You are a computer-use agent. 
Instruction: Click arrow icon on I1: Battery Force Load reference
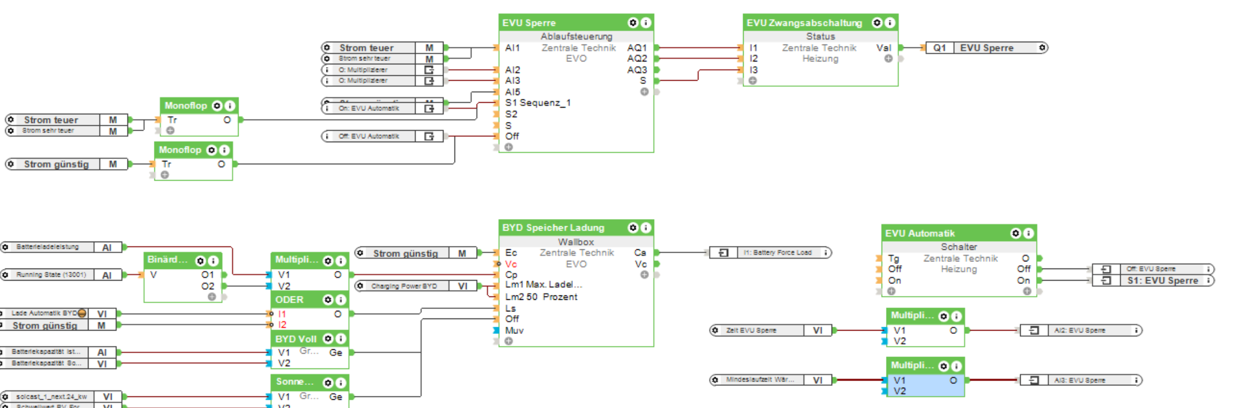(724, 253)
